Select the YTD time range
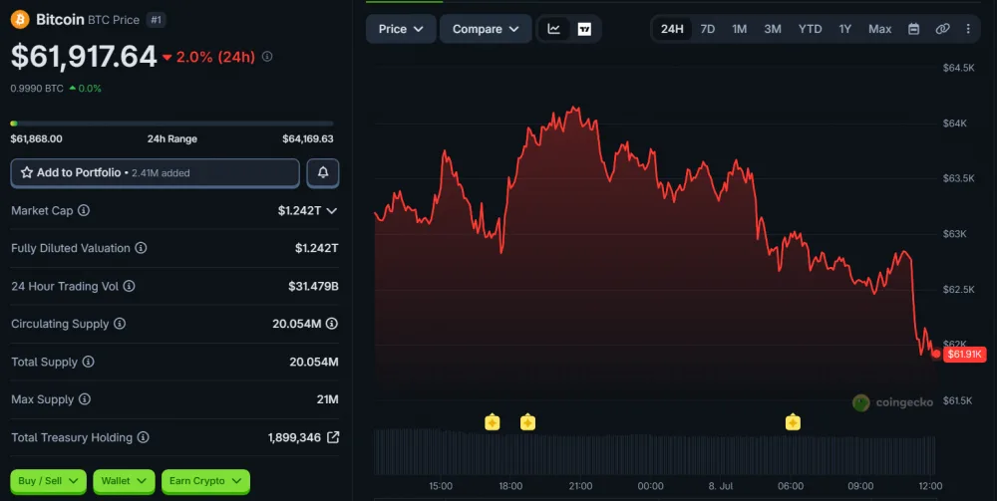This screenshot has width=997, height=501. (810, 29)
